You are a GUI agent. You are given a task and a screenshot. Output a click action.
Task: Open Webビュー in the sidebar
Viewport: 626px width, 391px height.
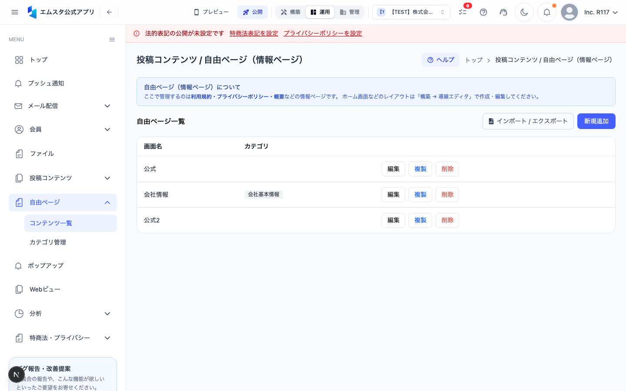[63, 289]
